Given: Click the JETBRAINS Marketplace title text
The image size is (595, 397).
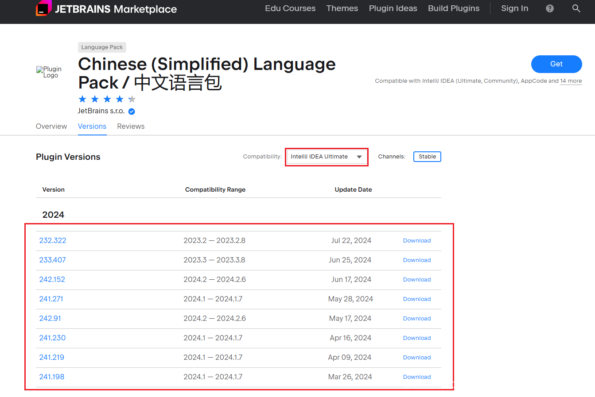Looking at the screenshot, I should (x=116, y=9).
